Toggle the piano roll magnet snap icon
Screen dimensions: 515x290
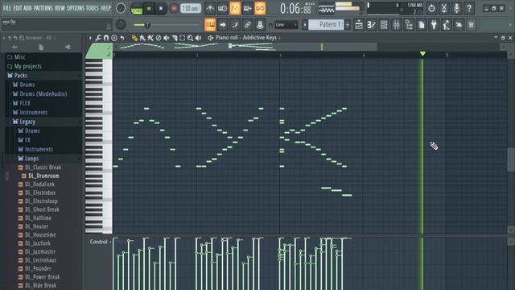(106, 38)
